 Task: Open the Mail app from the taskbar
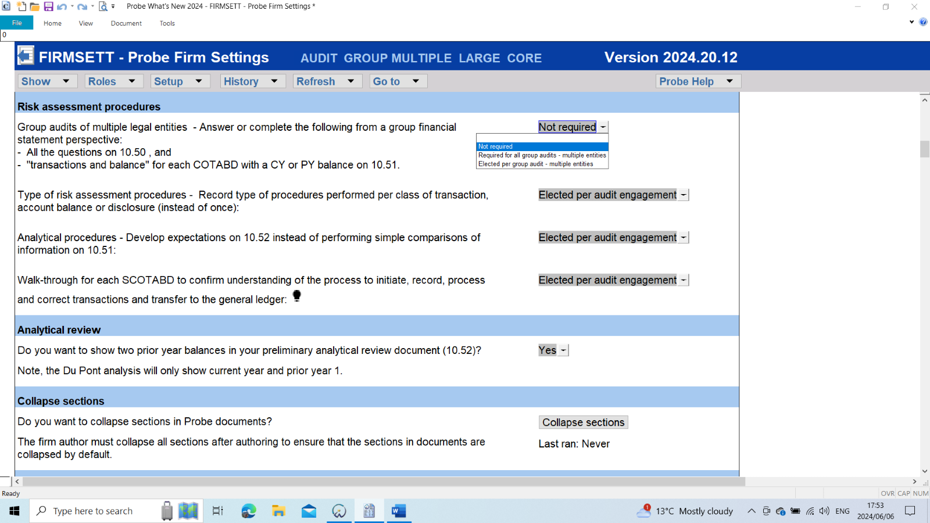tap(309, 511)
